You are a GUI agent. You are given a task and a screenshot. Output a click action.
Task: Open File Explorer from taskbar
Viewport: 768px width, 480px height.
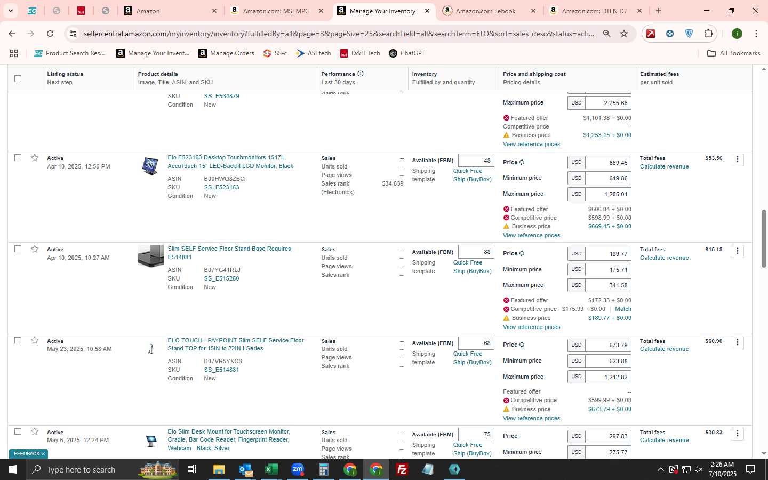point(219,469)
